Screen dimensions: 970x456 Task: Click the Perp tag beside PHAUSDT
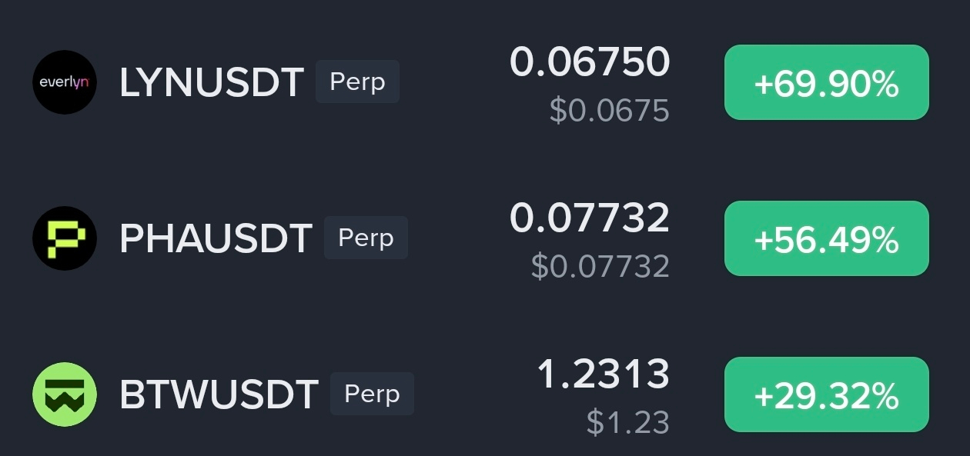click(x=366, y=238)
